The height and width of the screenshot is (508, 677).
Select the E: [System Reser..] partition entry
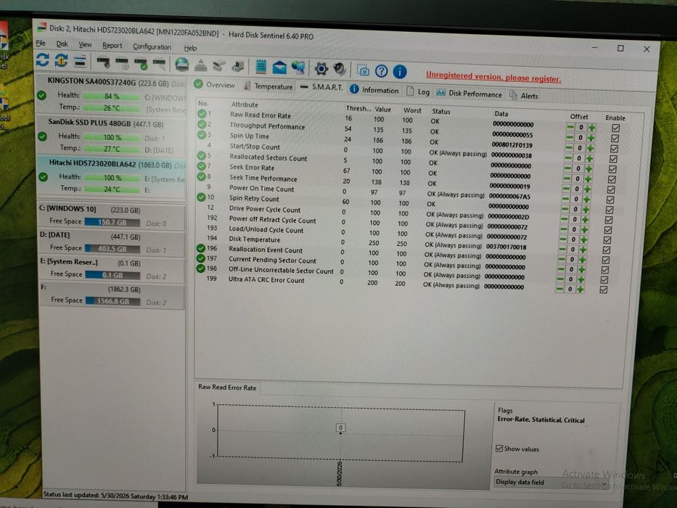pos(112,269)
